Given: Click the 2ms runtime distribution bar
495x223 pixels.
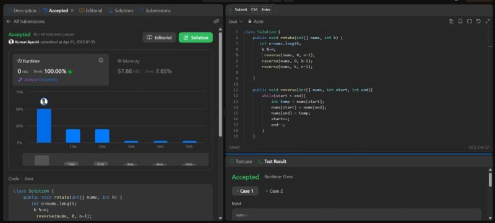Looking at the screenshot, I should click(102, 136).
